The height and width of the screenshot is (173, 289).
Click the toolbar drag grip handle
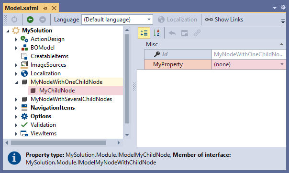[5, 20]
